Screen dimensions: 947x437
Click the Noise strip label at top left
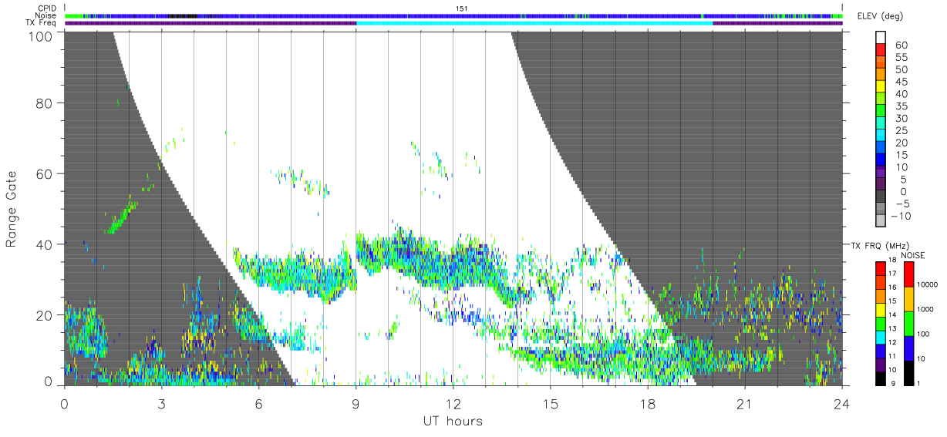pyautogui.click(x=46, y=15)
